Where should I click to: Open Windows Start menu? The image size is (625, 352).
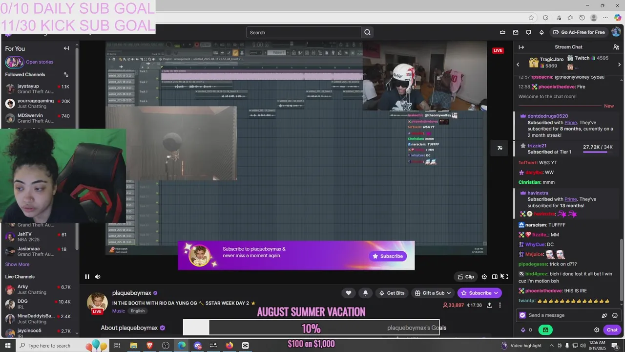(x=8, y=346)
